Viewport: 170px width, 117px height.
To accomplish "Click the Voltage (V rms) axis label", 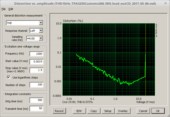I will [145, 102].
